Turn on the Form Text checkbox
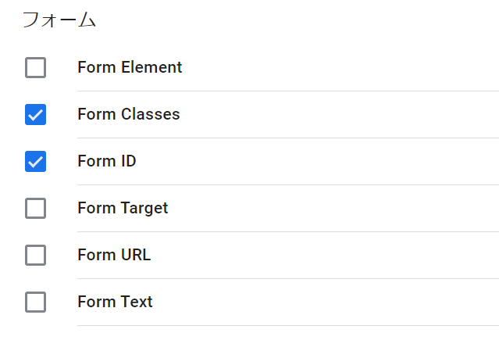This screenshot has width=499, height=340. (x=35, y=302)
